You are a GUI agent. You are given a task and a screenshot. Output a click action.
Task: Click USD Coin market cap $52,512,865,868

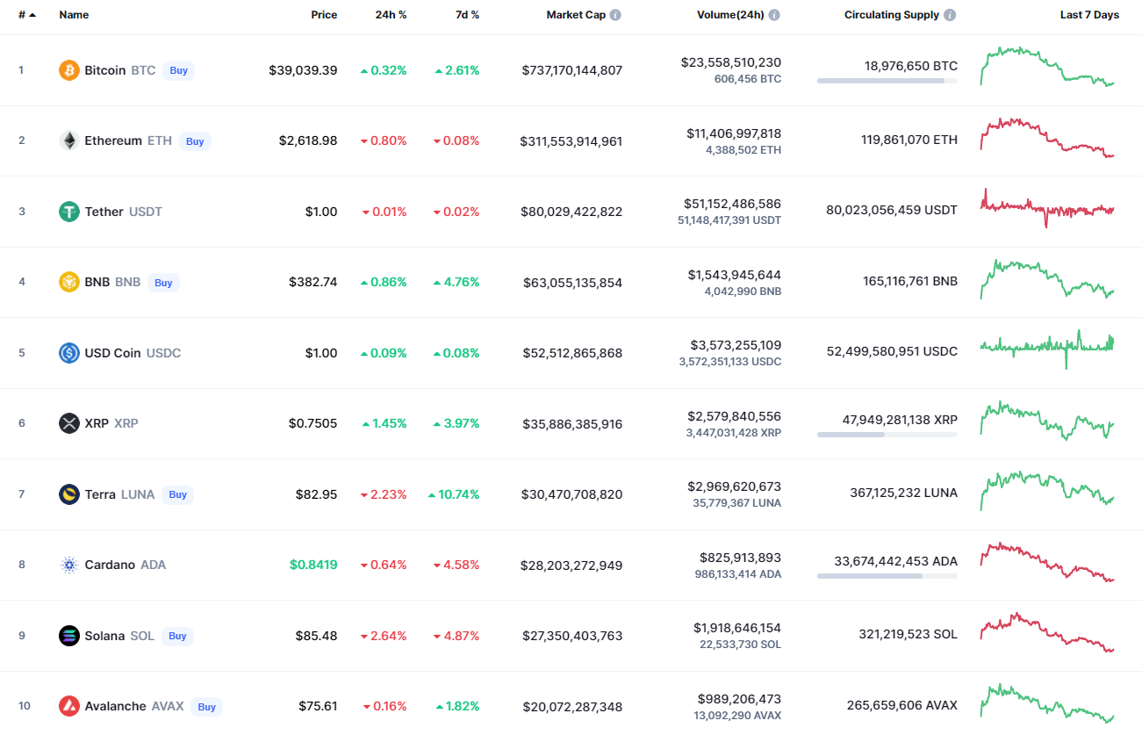point(572,353)
